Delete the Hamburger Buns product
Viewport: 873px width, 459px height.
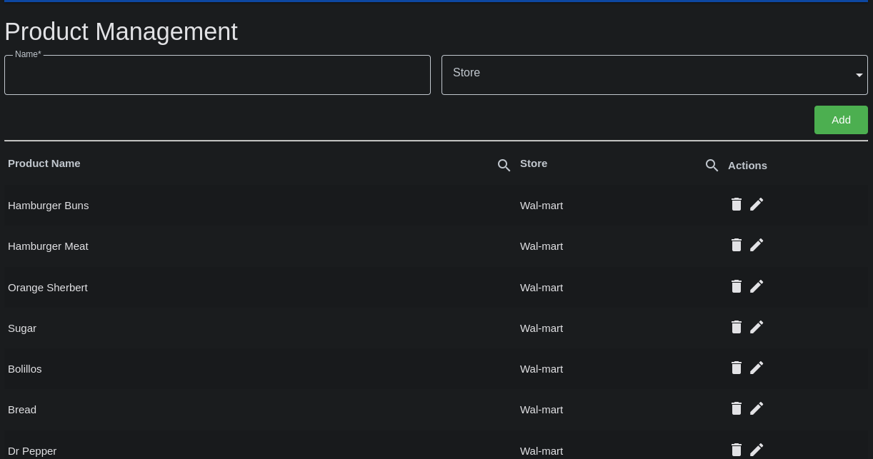737,204
